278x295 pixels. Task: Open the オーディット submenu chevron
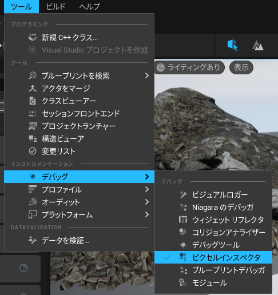(147, 202)
